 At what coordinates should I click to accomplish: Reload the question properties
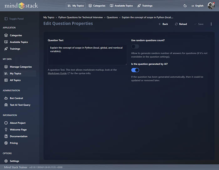click(x=181, y=24)
